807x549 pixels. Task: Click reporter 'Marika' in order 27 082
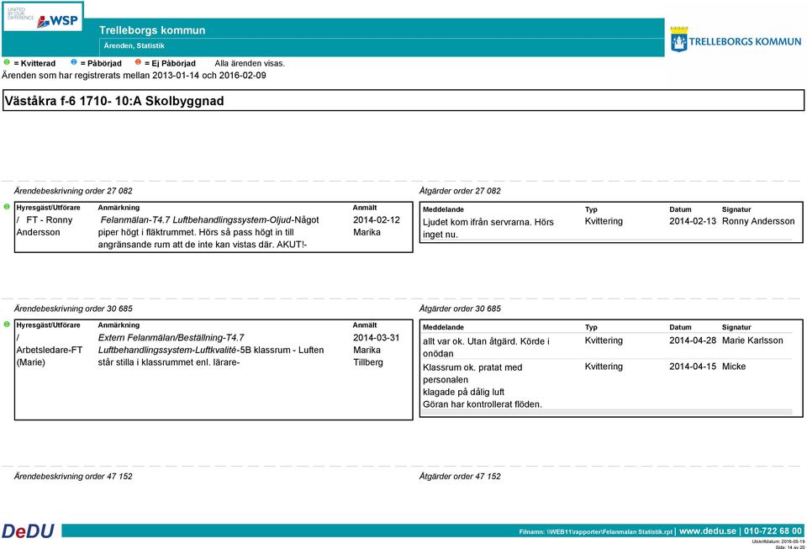(x=367, y=232)
